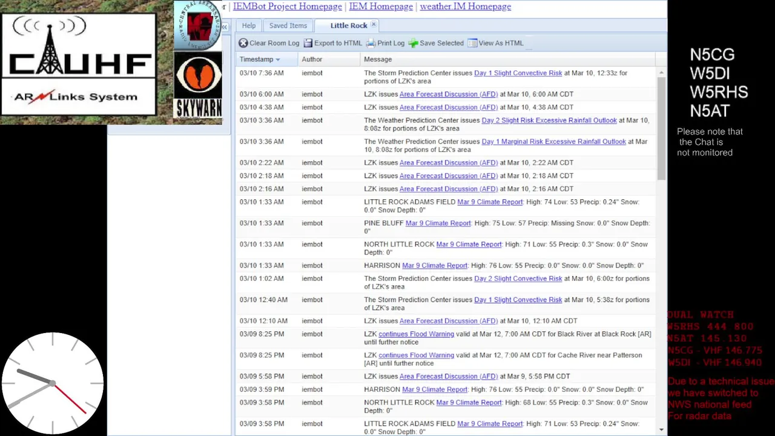
Task: Click the Print Log printer icon
Action: click(371, 43)
